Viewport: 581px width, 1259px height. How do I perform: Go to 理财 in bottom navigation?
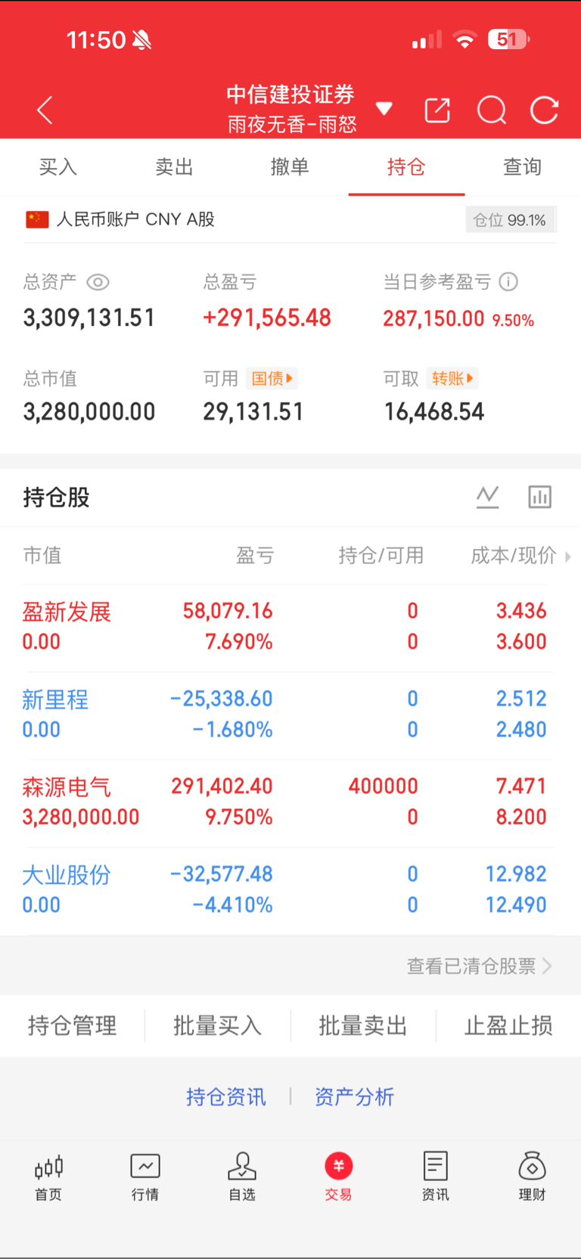[533, 1177]
